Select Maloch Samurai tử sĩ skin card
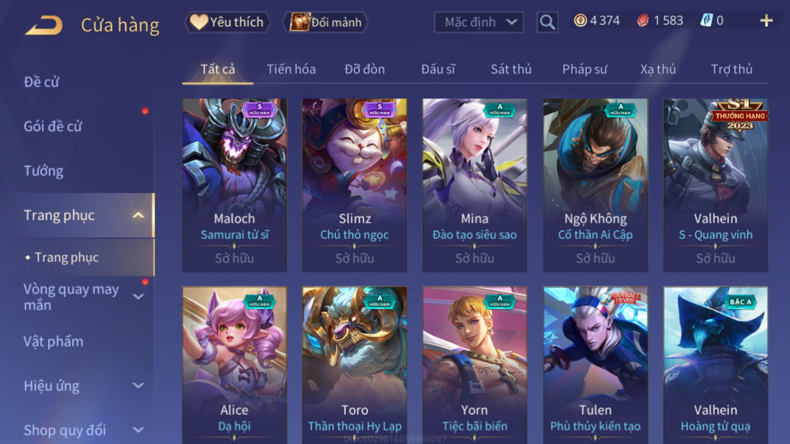Image resolution: width=790 pixels, height=444 pixels. pos(235,185)
